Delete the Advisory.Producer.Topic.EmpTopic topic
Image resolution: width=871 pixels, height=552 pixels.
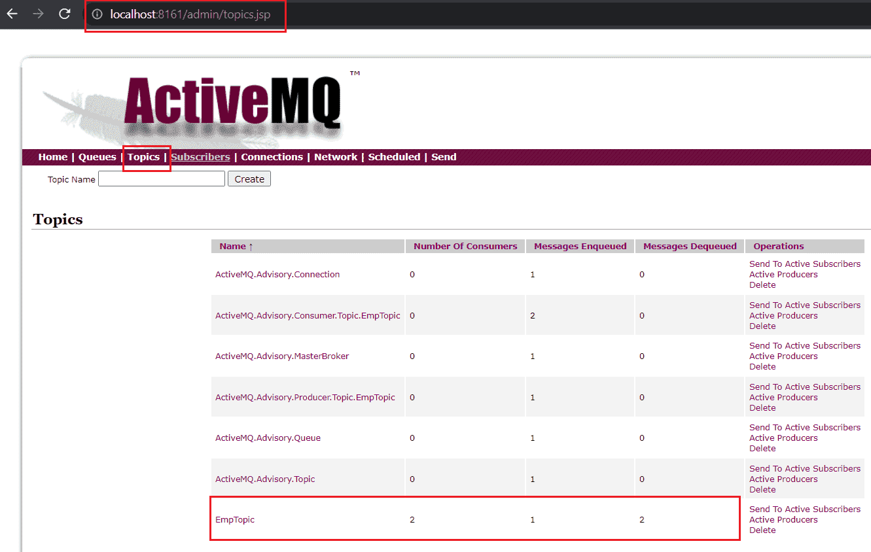point(762,408)
